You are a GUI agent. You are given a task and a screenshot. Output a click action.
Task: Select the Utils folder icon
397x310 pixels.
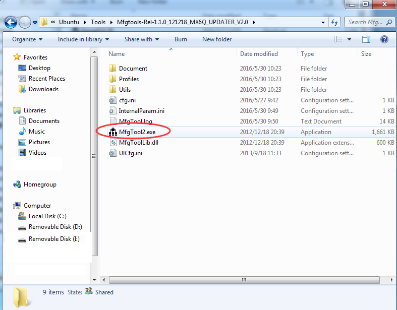pos(112,90)
